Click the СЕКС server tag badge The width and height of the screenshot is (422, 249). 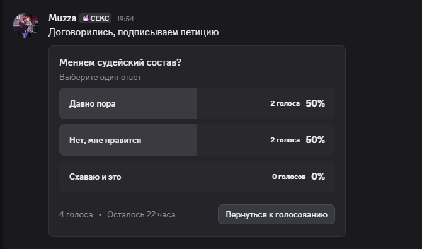click(96, 18)
